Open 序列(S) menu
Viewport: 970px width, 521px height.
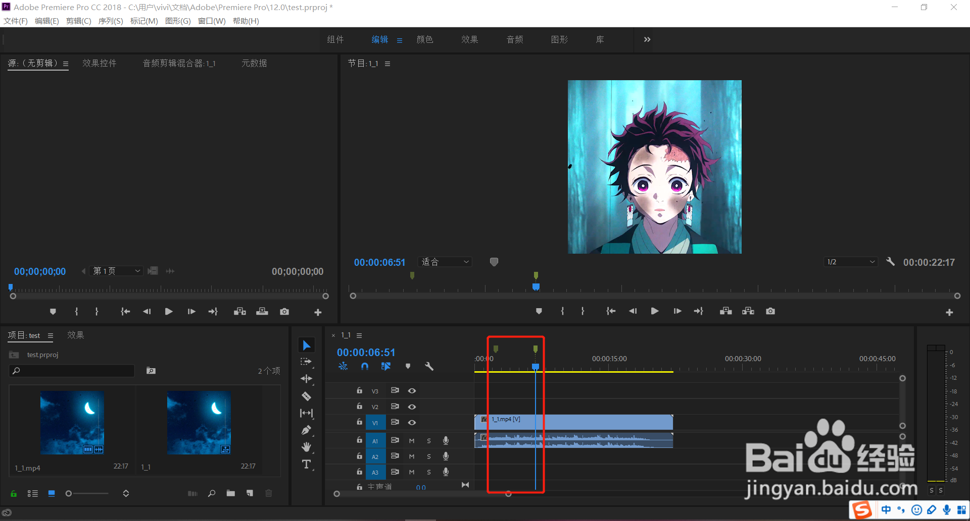pyautogui.click(x=111, y=21)
